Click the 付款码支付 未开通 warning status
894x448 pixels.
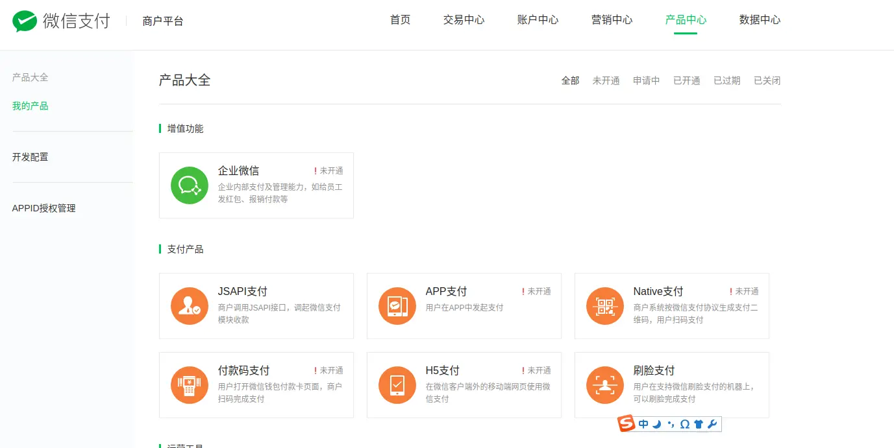(x=329, y=371)
